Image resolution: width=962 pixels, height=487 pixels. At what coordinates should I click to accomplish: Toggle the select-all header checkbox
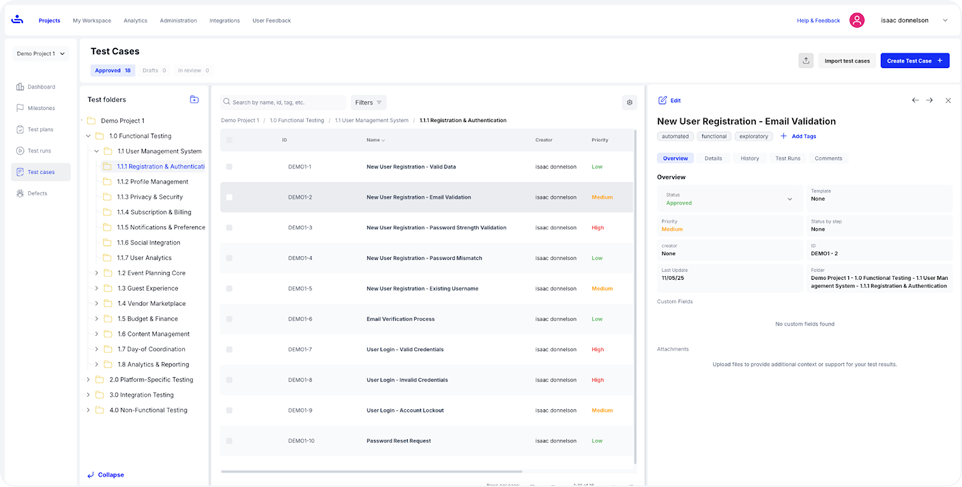pos(229,140)
